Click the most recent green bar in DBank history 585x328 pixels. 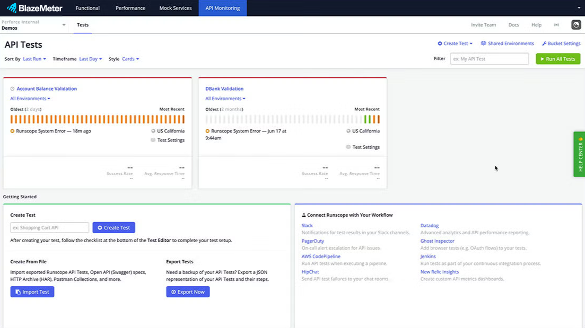(x=378, y=119)
